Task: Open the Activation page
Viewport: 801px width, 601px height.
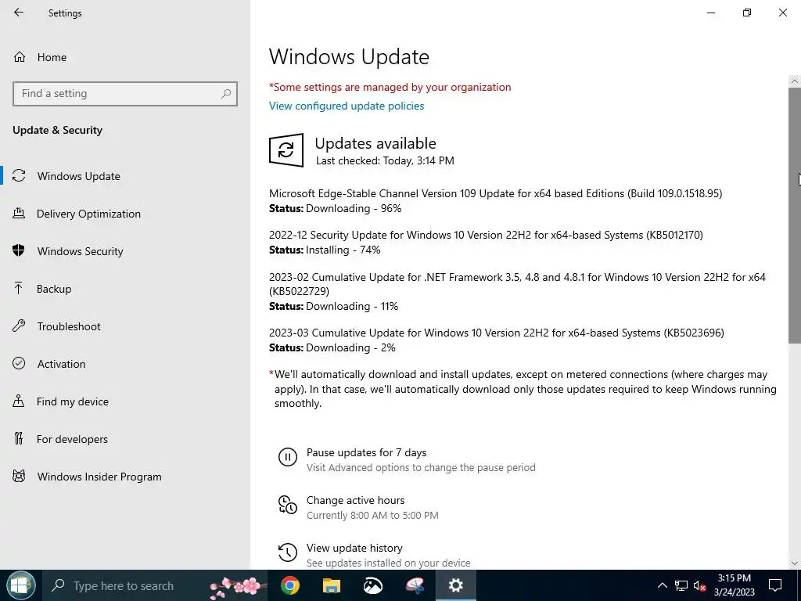Action: [x=61, y=364]
